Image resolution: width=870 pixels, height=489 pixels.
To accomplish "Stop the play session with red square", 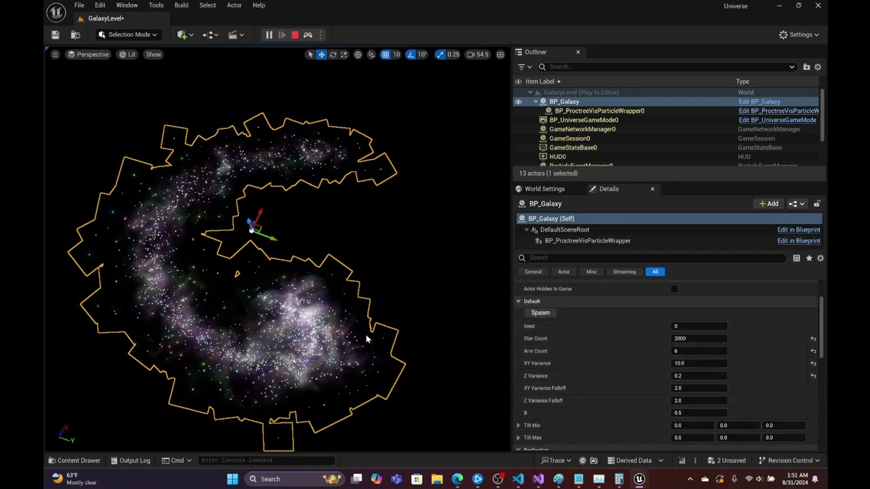I will 294,35.
